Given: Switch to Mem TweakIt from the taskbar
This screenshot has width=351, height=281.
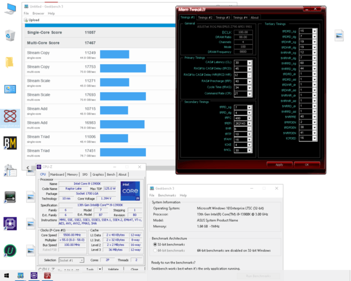Looking at the screenshot, I should pyautogui.click(x=47, y=276).
